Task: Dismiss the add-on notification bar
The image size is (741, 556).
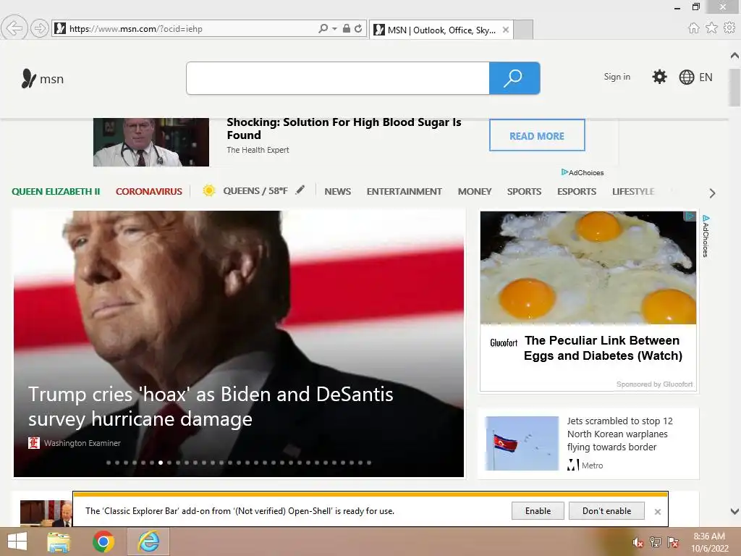Action: [657, 512]
